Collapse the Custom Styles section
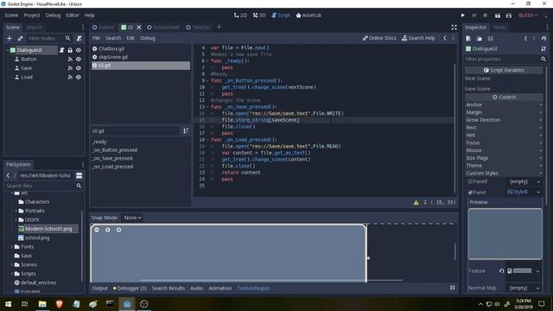This screenshot has width=553, height=311. coord(505,173)
